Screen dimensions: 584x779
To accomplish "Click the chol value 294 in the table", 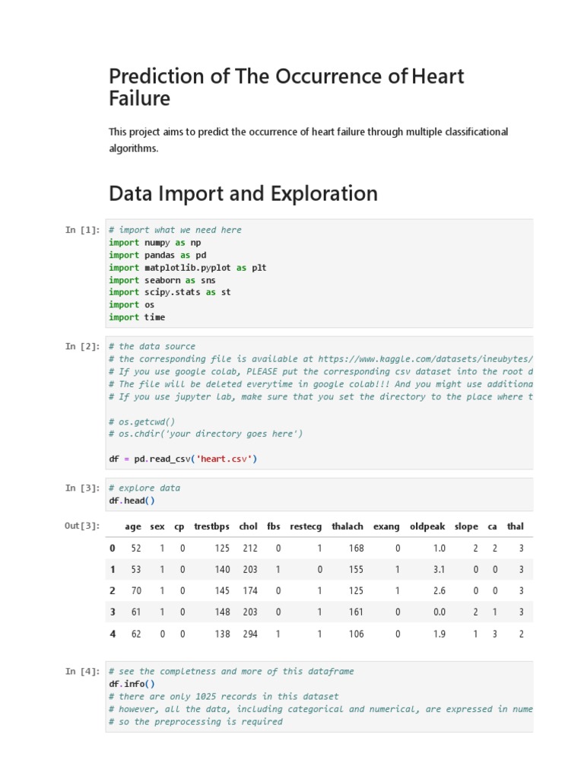I will pos(249,634).
